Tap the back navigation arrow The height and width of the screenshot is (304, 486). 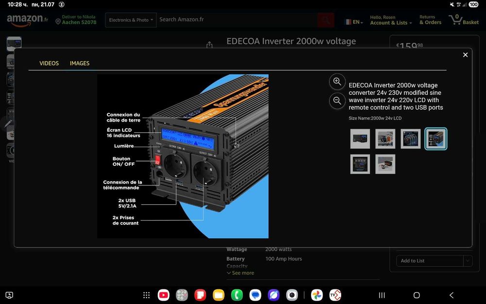point(451,295)
